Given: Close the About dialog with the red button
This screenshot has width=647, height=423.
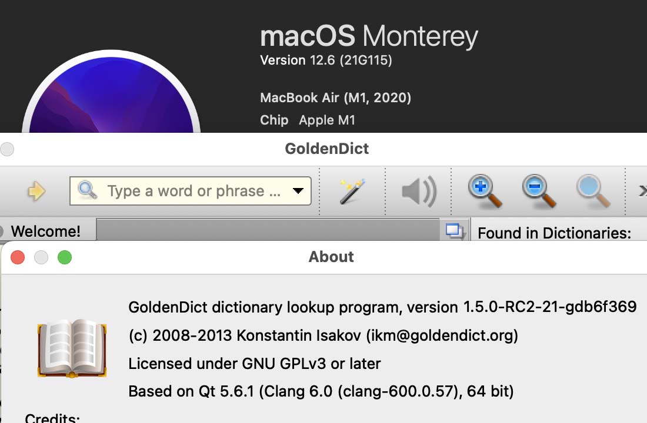Looking at the screenshot, I should point(18,257).
